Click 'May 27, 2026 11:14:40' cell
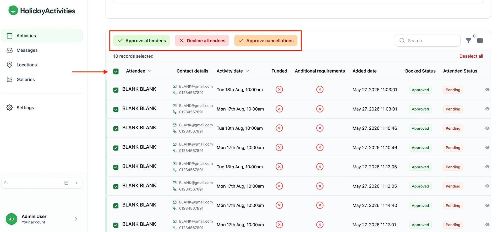 click(x=375, y=205)
